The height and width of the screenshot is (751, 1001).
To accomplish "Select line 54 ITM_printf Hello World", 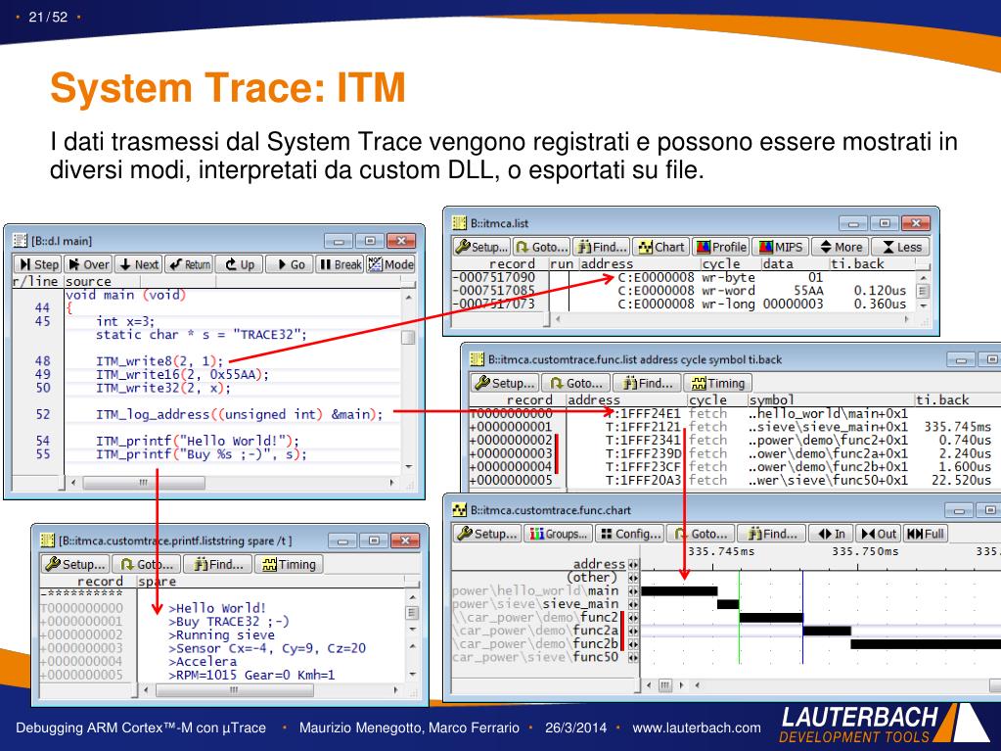I will (198, 441).
